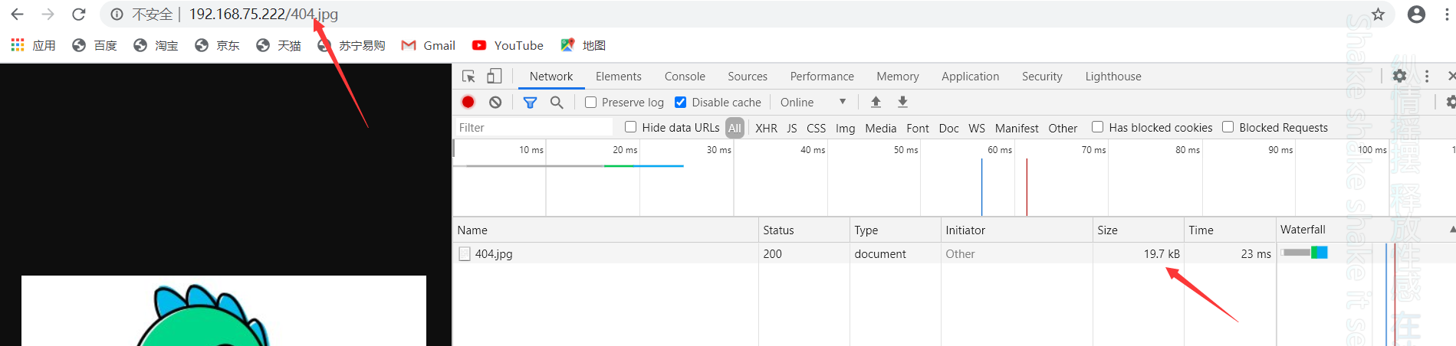1456x346 pixels.
Task: Sort requests by Initiator column
Action: [1017, 230]
